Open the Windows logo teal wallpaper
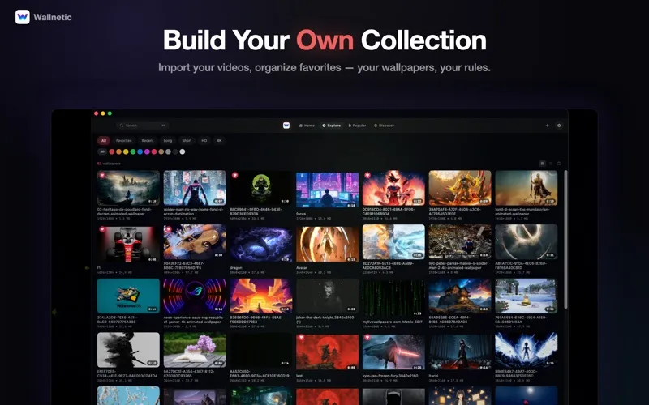The height and width of the screenshot is (405, 649). pyautogui.click(x=128, y=296)
